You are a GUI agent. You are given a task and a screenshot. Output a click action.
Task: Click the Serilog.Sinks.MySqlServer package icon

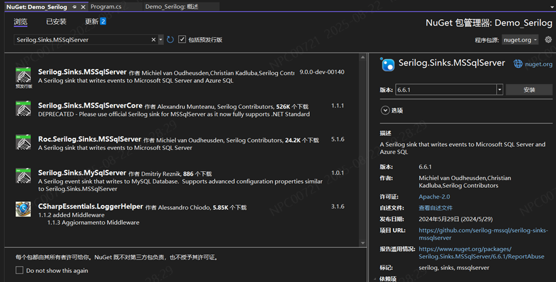[x=23, y=175]
